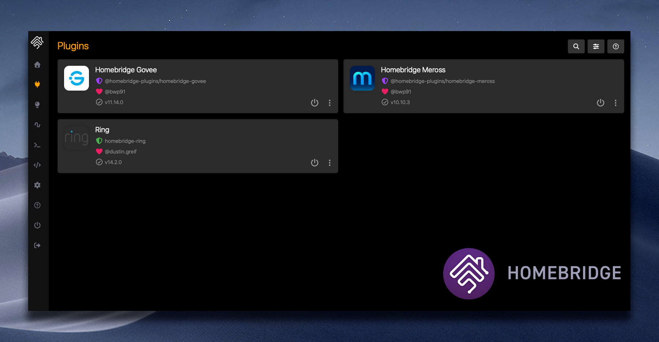This screenshot has width=659, height=342.
Task: Toggle Ring plugin power
Action: (x=314, y=163)
